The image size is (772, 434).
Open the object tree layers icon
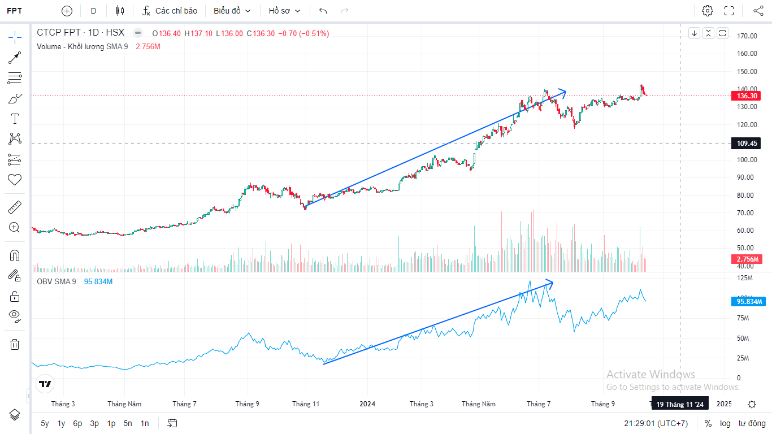coord(15,414)
